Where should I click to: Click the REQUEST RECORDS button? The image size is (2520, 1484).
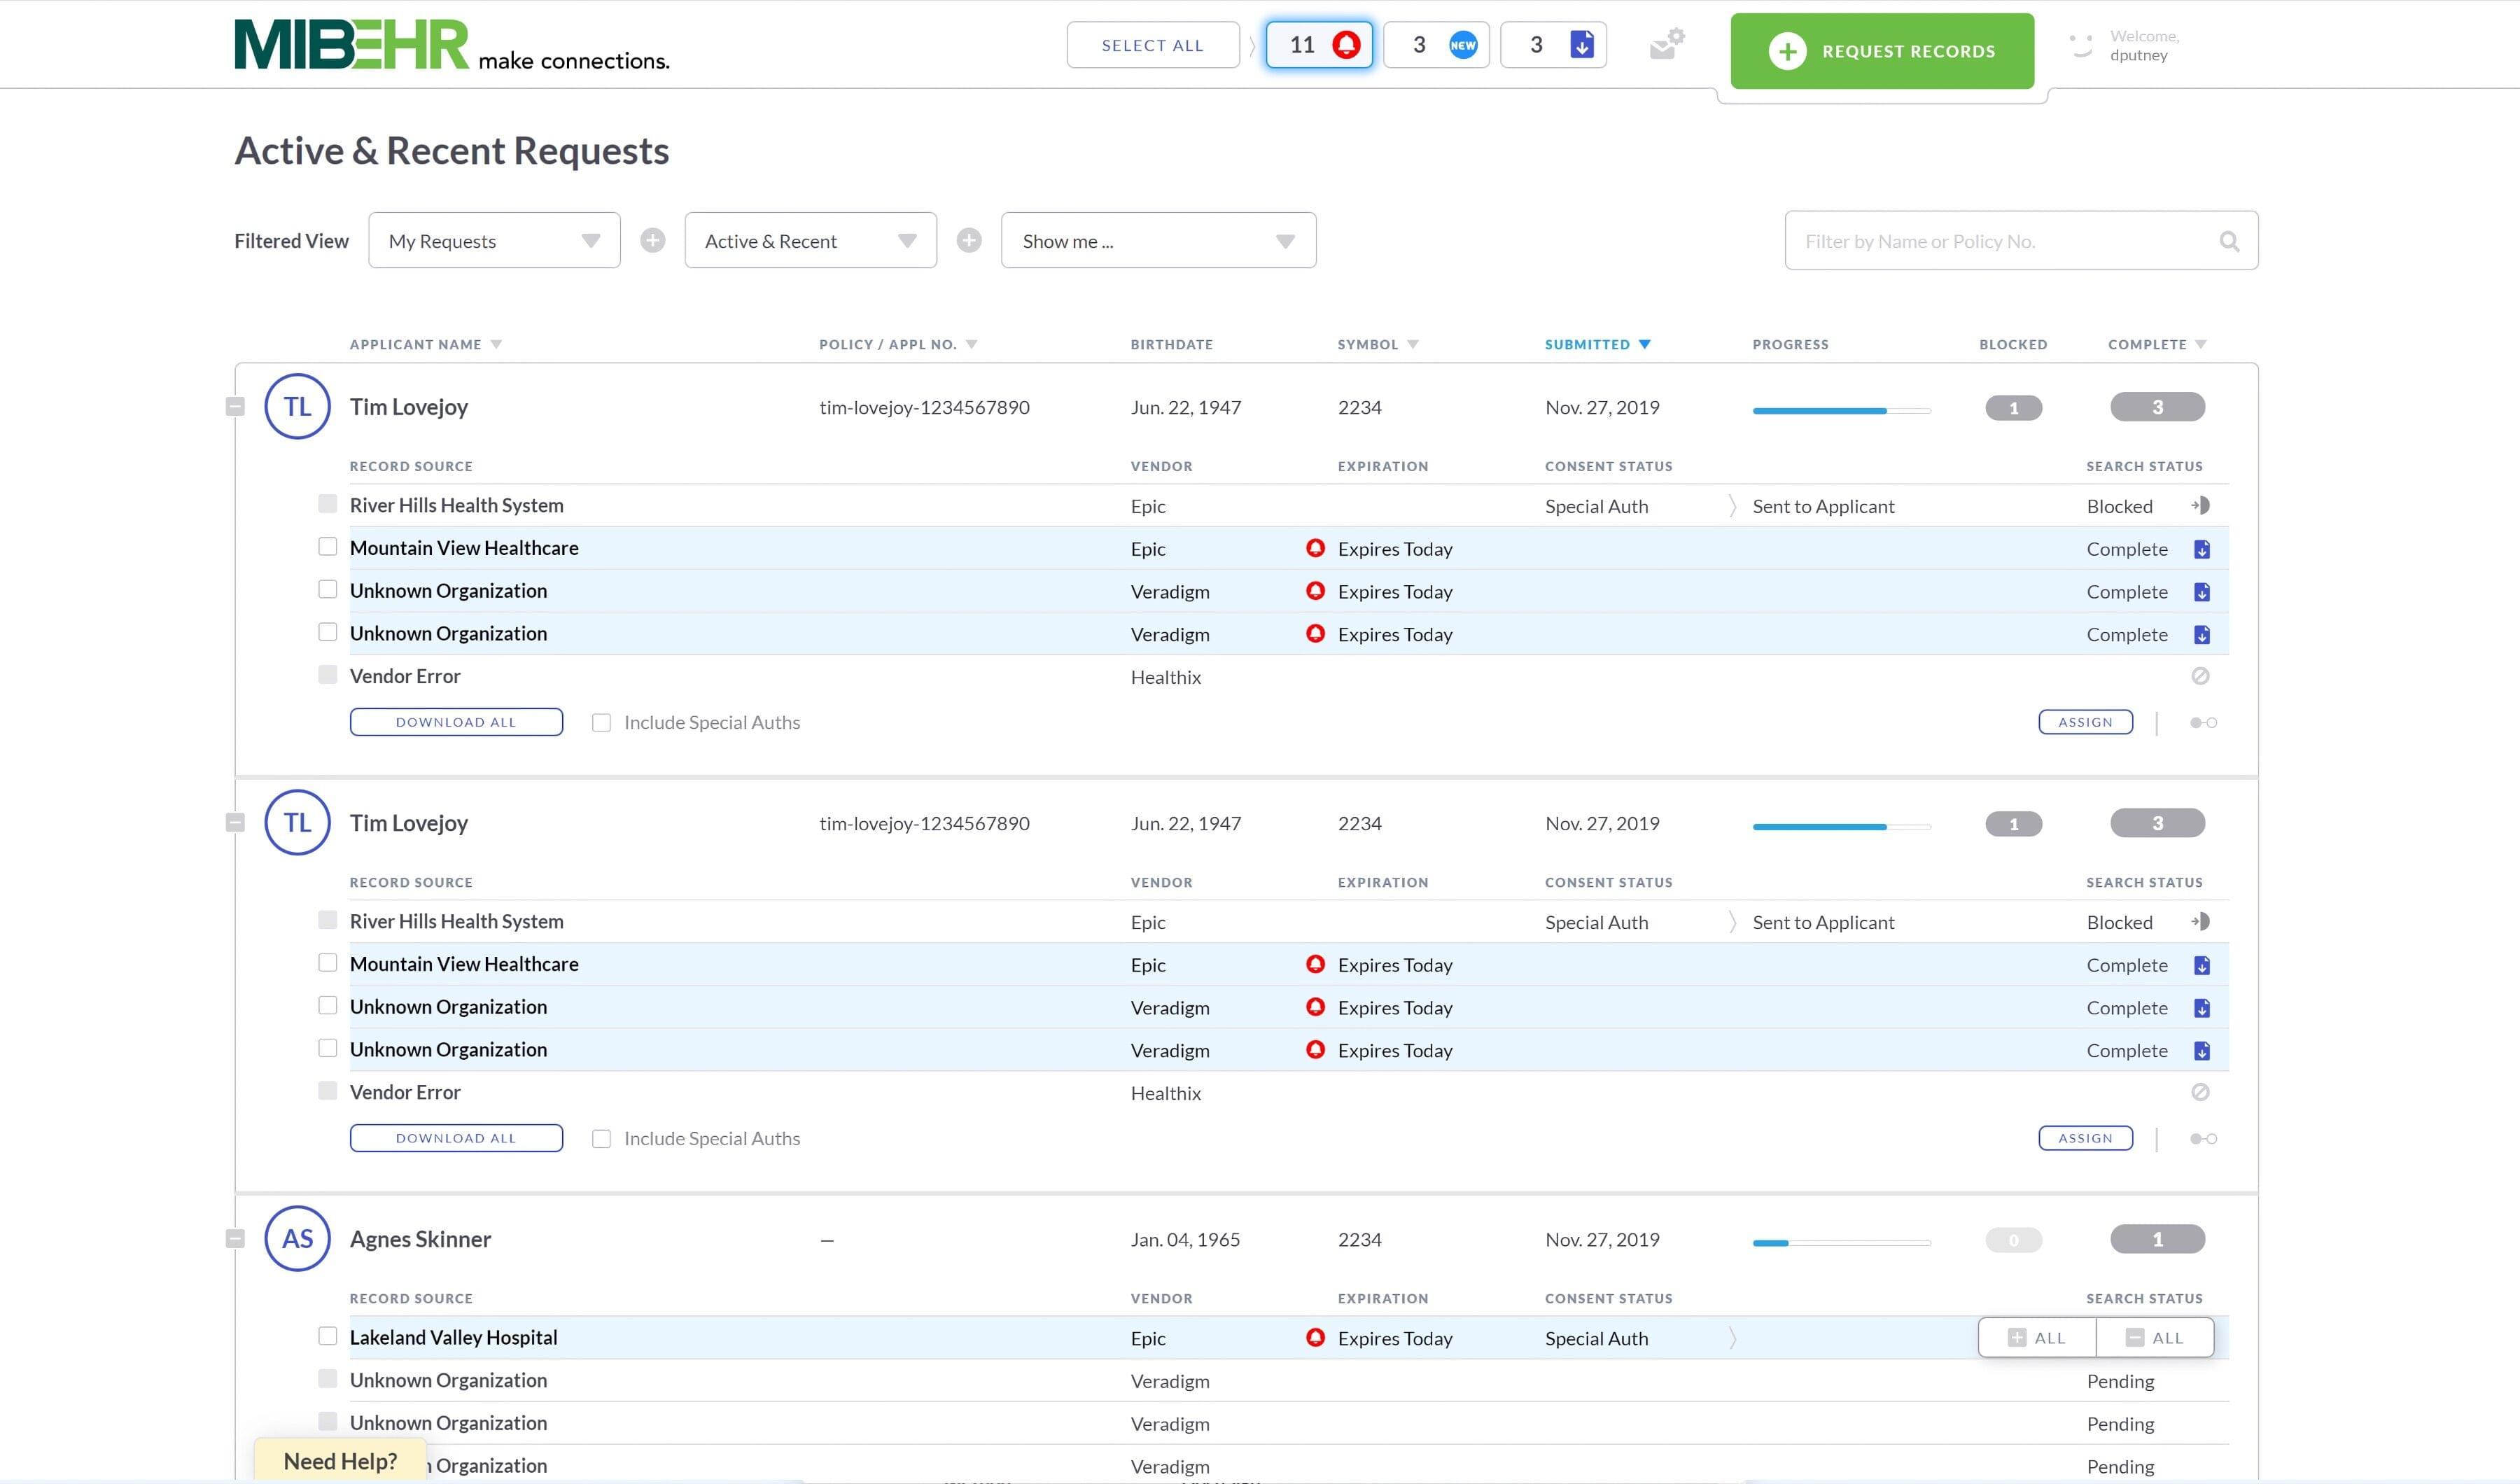tap(1882, 51)
